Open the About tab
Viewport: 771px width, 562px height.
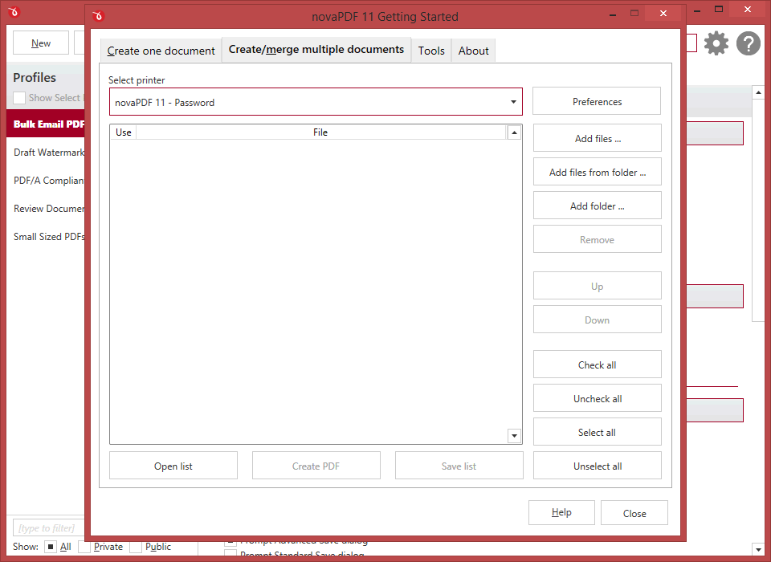[x=474, y=51]
